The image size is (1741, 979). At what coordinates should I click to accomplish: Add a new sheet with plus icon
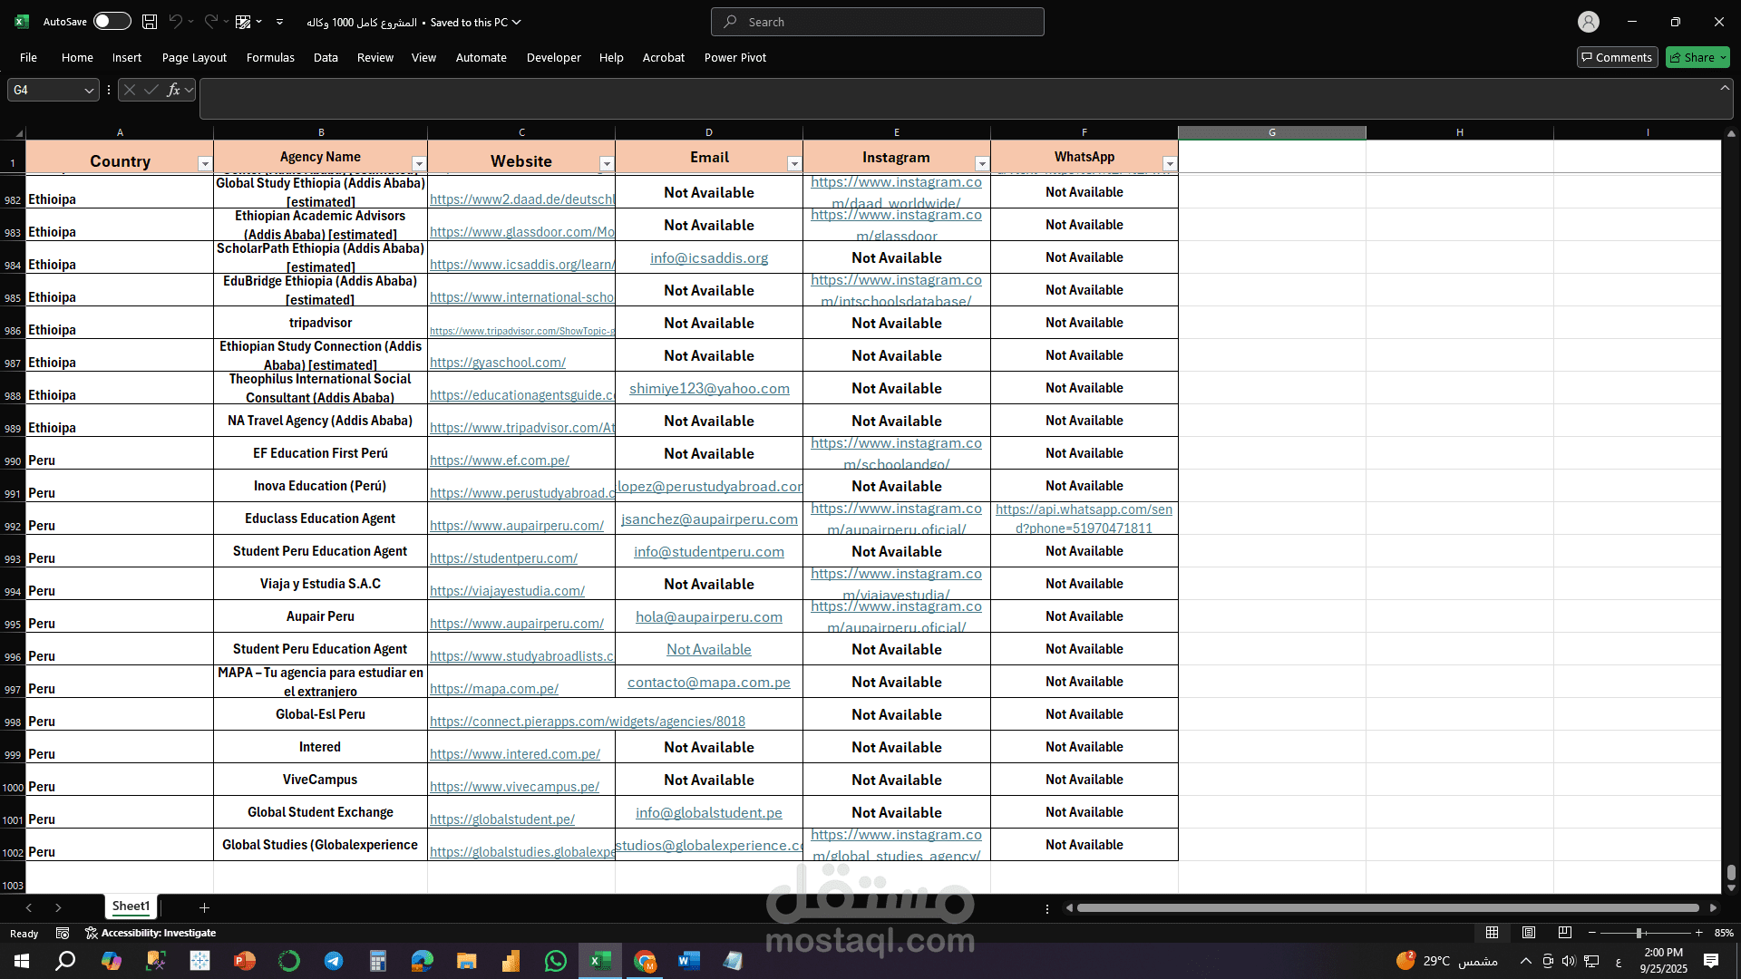[x=204, y=907]
